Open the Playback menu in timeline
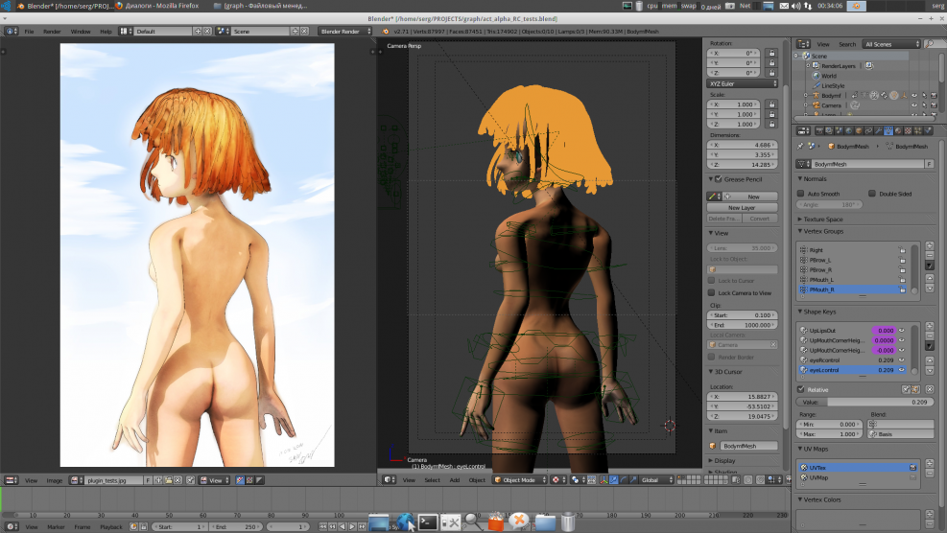The width and height of the screenshot is (947, 533). [x=111, y=527]
